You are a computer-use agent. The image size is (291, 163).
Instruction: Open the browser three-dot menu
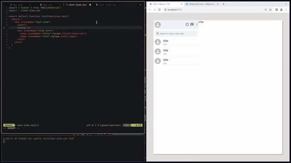pyautogui.click(x=286, y=10)
